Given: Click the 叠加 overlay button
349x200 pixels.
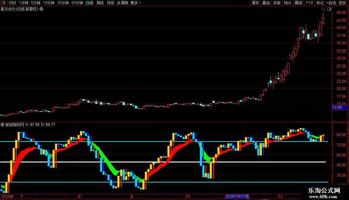Looking at the screenshot, I should point(266,3).
